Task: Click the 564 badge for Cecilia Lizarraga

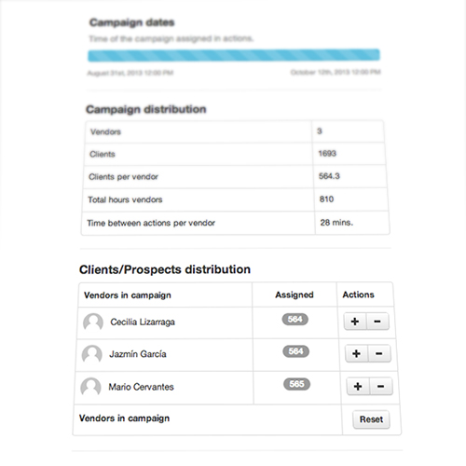Action: 295,319
